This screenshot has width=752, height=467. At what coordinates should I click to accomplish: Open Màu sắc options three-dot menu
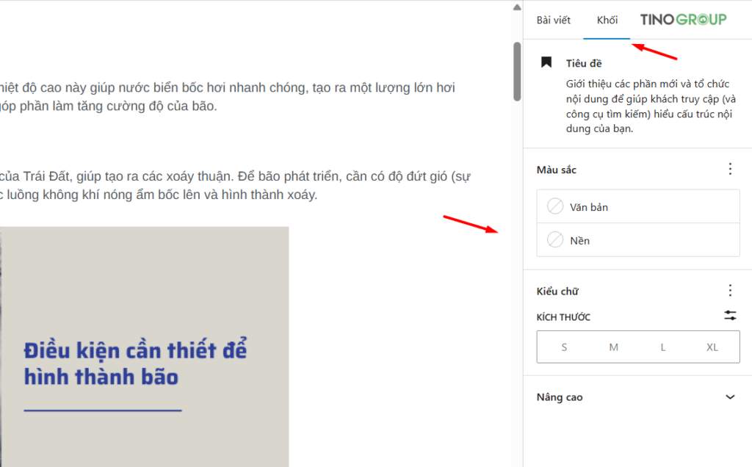pyautogui.click(x=730, y=169)
